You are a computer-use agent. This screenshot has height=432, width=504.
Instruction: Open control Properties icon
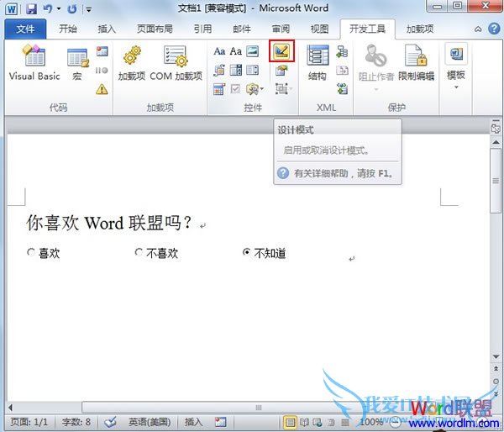tap(281, 70)
